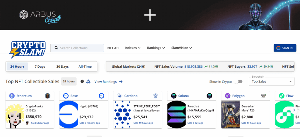300x137 pixels.
Task: Click the plus sign in the banner
Action: coord(150,15)
